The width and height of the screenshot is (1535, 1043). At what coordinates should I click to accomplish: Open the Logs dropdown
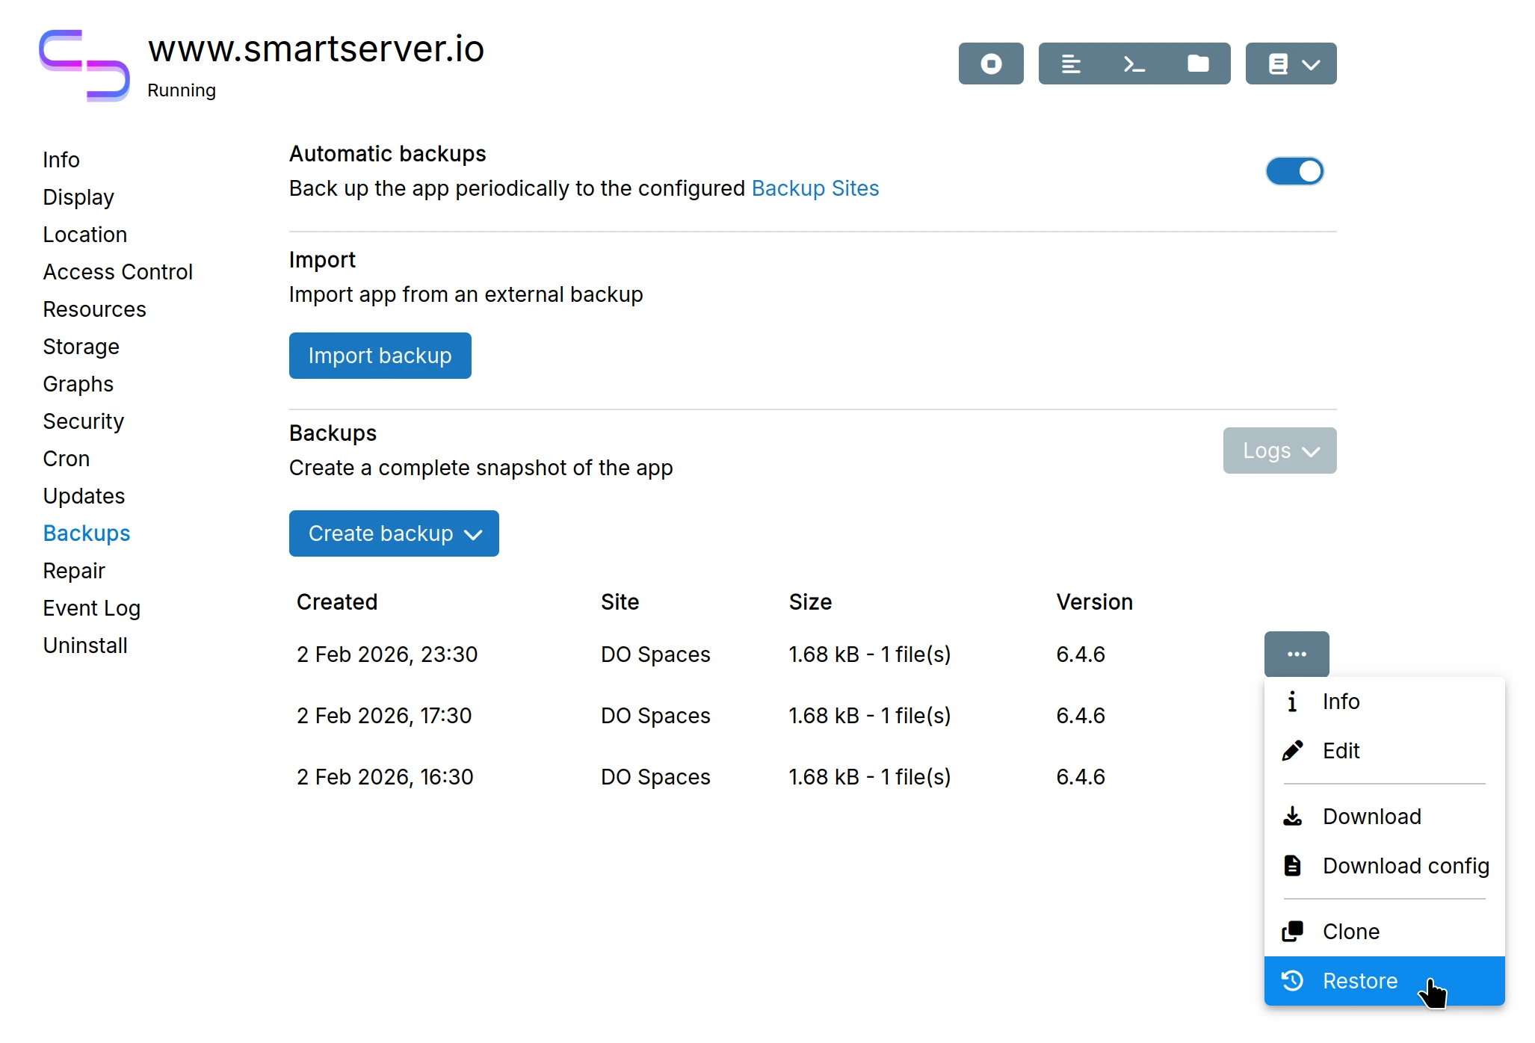point(1279,451)
